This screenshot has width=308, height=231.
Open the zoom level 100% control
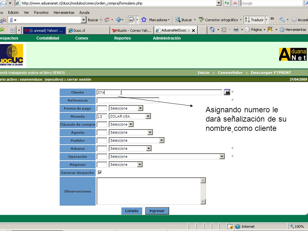coord(297,227)
